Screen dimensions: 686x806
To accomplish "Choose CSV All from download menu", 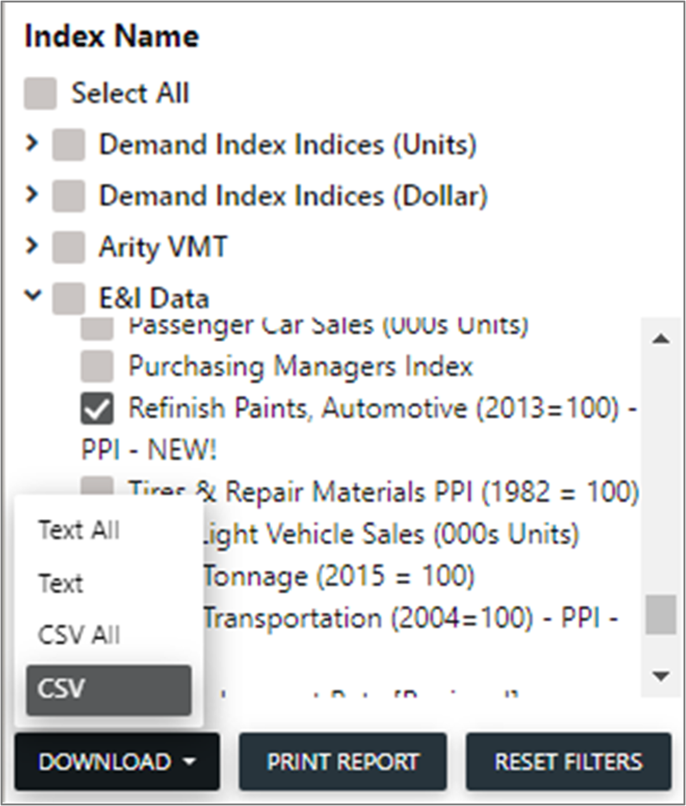I will 79,635.
